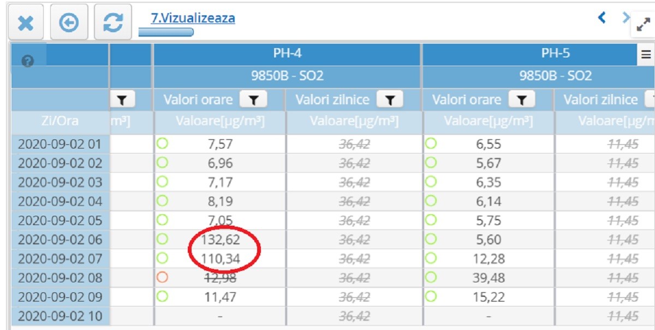Click PH-5 green status circle beside 39,48
Viewport: 655px width, 330px height.
pos(431,278)
